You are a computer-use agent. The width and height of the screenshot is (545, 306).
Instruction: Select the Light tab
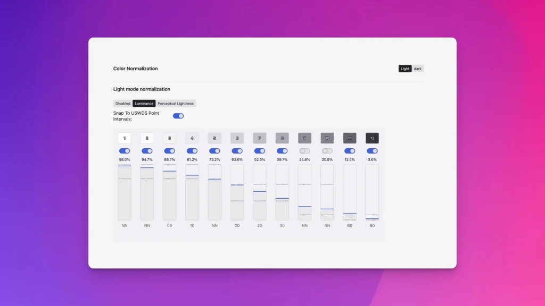pyautogui.click(x=404, y=69)
